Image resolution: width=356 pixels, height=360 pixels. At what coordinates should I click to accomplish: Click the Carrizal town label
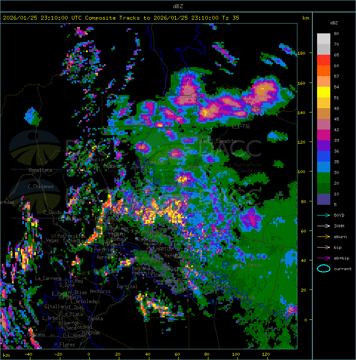[127, 286]
